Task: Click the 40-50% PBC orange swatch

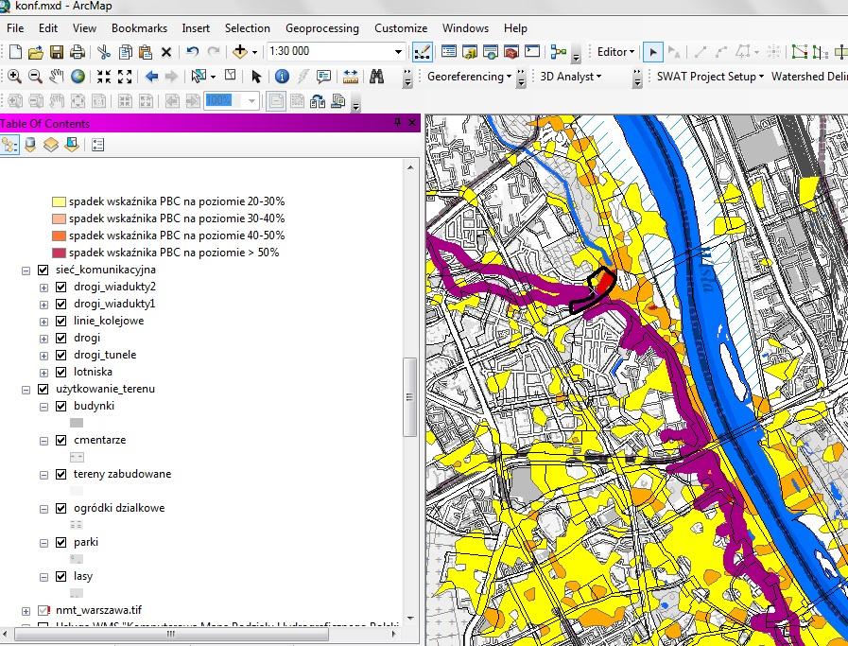Action: (x=59, y=236)
